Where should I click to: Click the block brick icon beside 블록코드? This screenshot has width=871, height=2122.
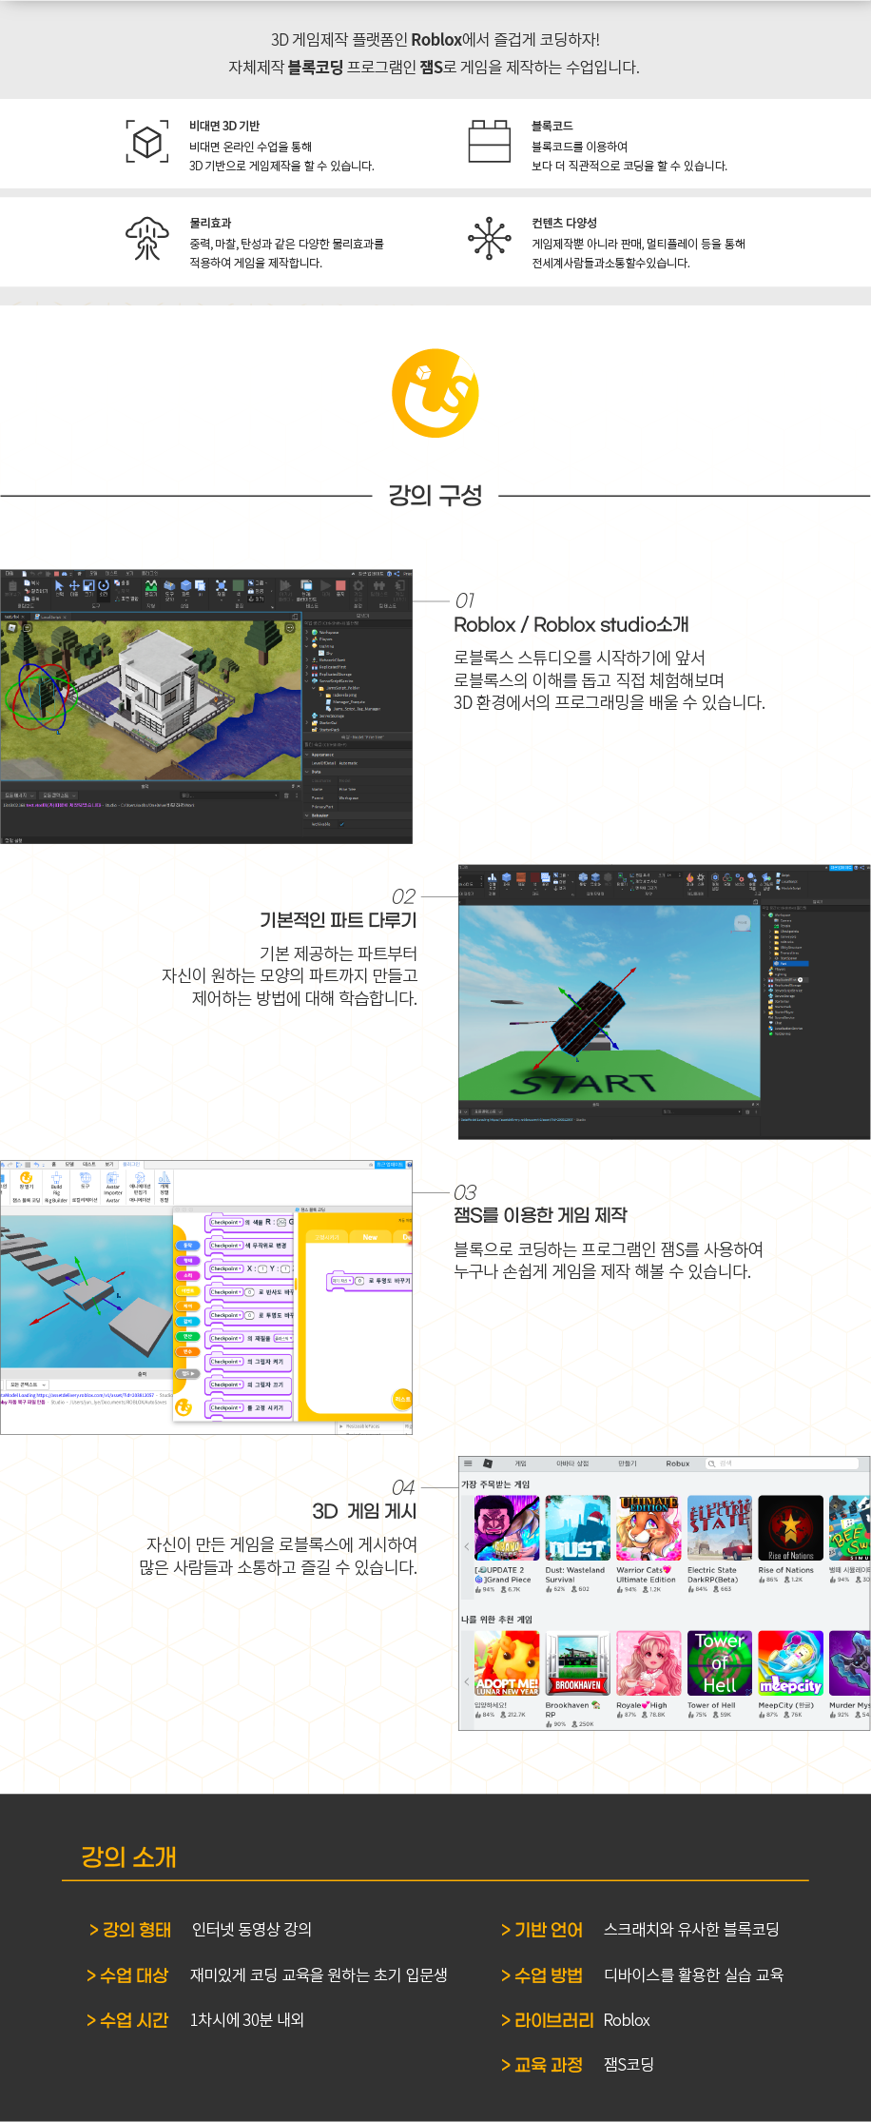(490, 142)
